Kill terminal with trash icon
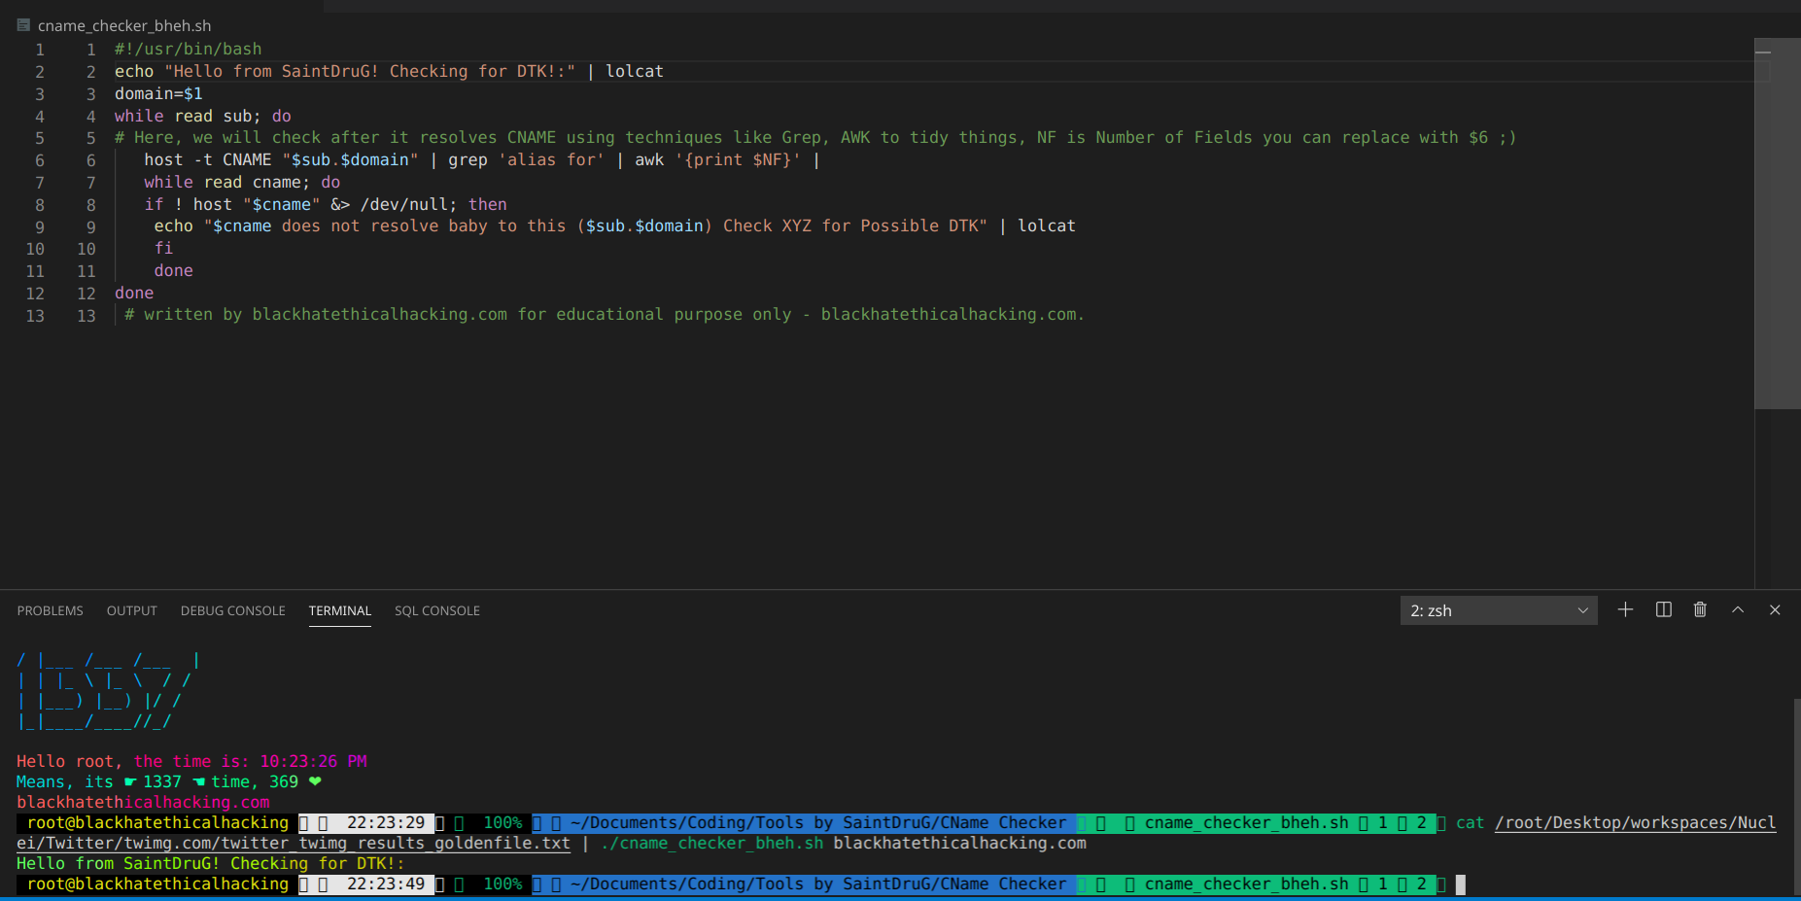This screenshot has width=1801, height=901. click(x=1700, y=609)
